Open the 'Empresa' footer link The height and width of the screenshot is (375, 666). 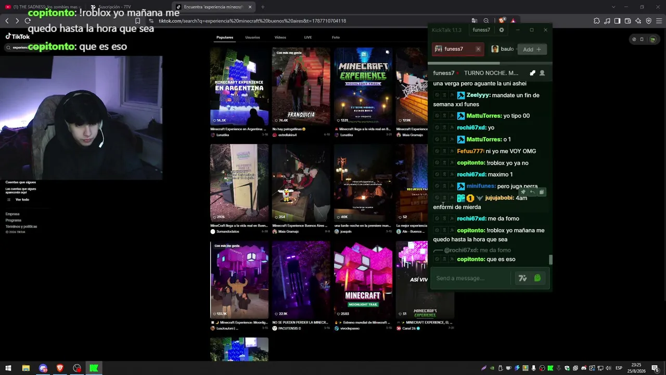(x=12, y=214)
